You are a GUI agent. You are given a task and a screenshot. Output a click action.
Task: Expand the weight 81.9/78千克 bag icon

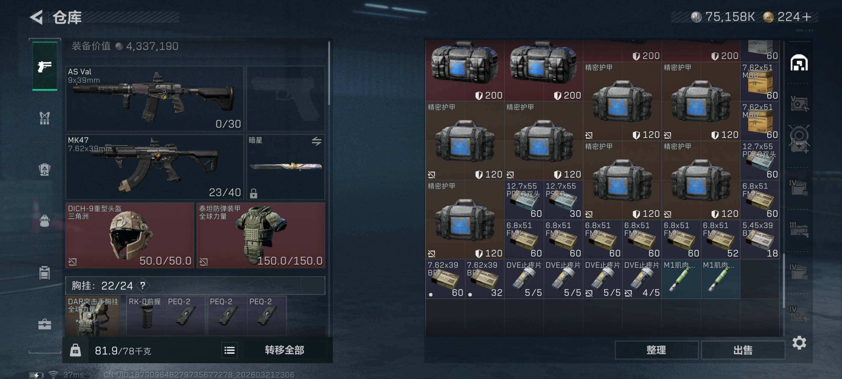click(x=75, y=350)
